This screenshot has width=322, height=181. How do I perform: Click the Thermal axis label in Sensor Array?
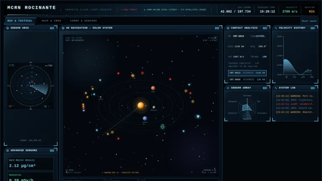247,96
